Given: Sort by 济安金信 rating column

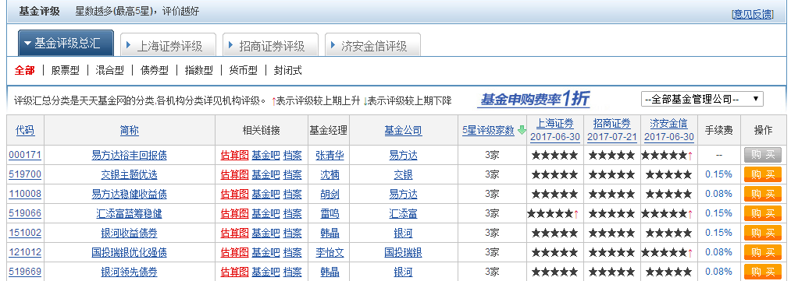Looking at the screenshot, I should tap(669, 130).
